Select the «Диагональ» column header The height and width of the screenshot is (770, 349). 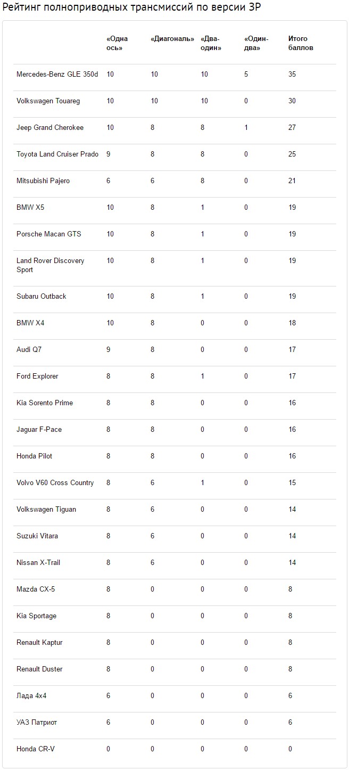click(172, 39)
